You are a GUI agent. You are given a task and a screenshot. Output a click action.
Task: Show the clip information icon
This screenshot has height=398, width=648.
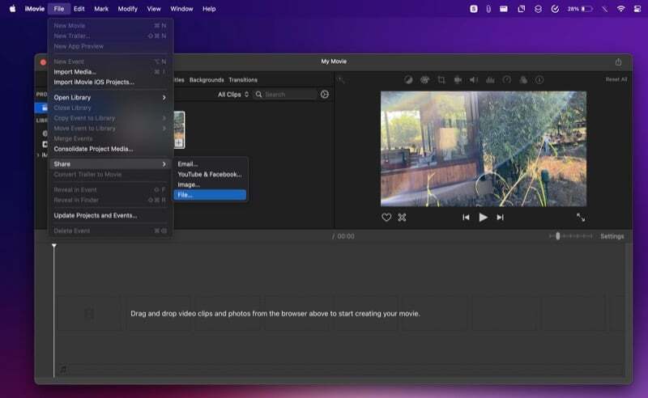click(539, 80)
